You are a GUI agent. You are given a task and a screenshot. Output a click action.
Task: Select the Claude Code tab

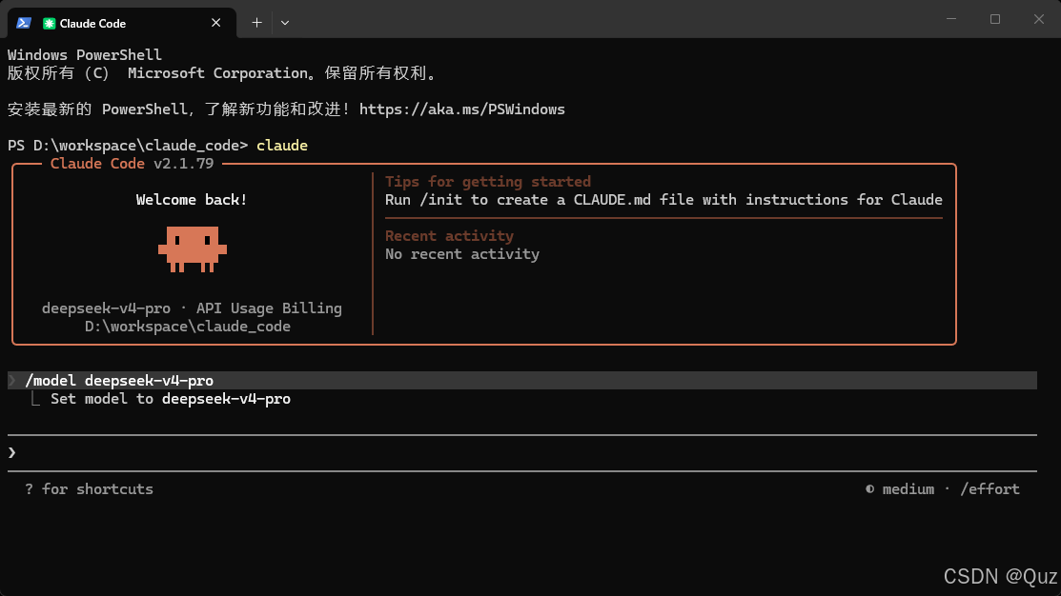coord(122,24)
